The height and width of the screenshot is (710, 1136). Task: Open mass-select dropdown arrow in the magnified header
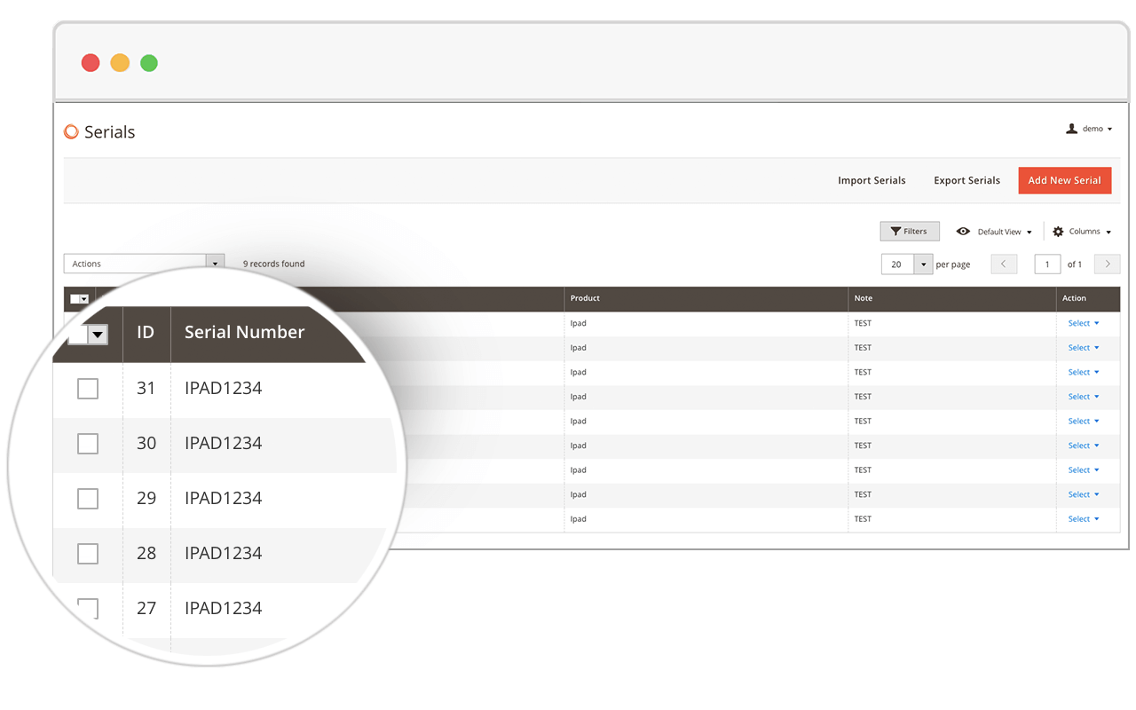(x=98, y=335)
